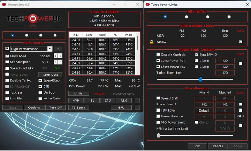Select the third radio in All Profiles

click(x=208, y=17)
